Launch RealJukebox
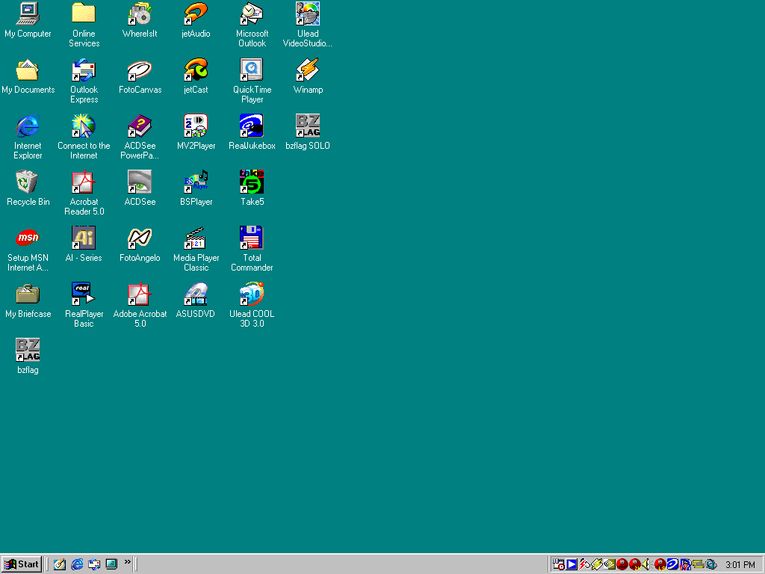Viewport: 765px width, 574px height. tap(252, 127)
